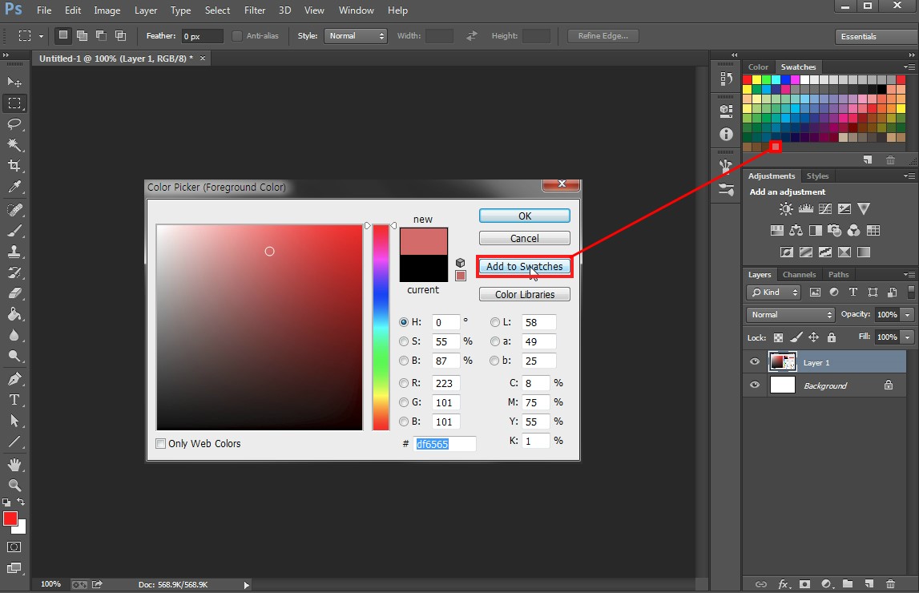
Task: Select the L lightness radio button
Action: [x=495, y=322]
